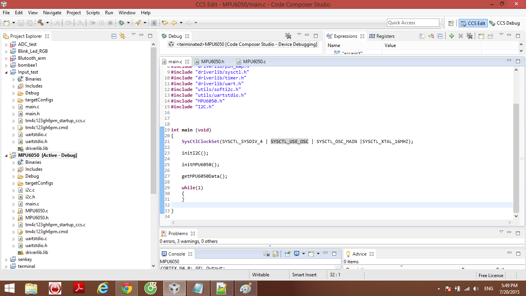
Task: Close the Problems view tab
Action: tap(193, 233)
